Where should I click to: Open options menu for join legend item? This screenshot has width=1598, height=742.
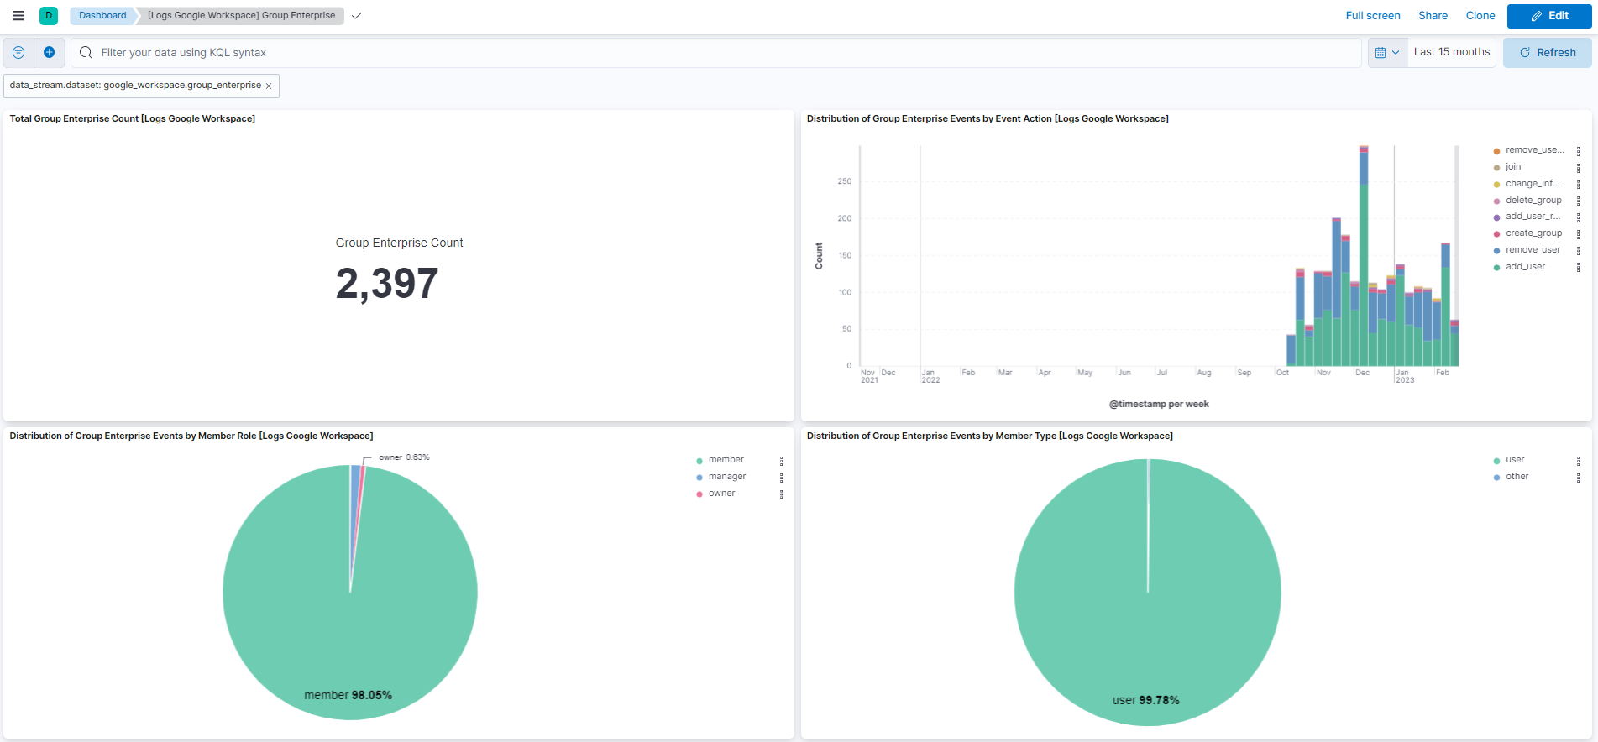tap(1578, 168)
